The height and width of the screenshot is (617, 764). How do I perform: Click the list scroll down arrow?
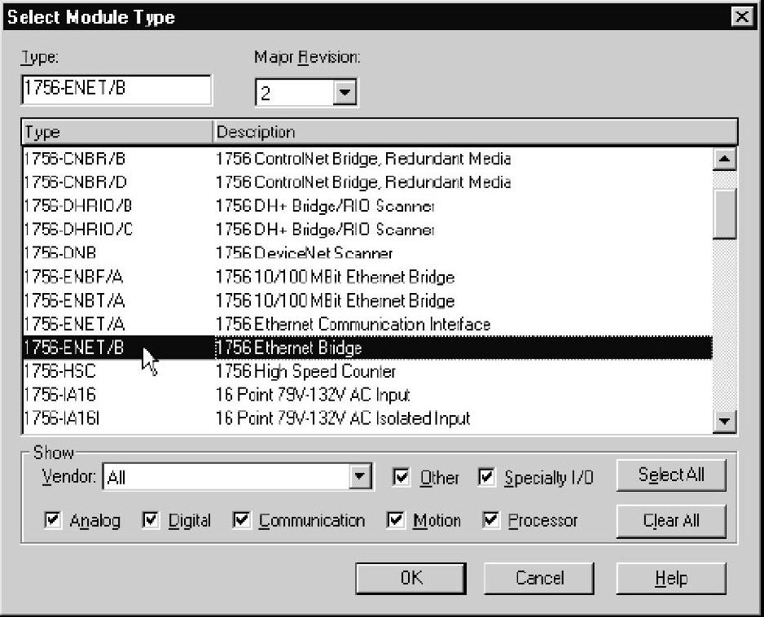[724, 421]
